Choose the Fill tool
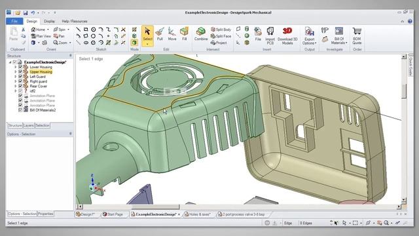 click(184, 34)
